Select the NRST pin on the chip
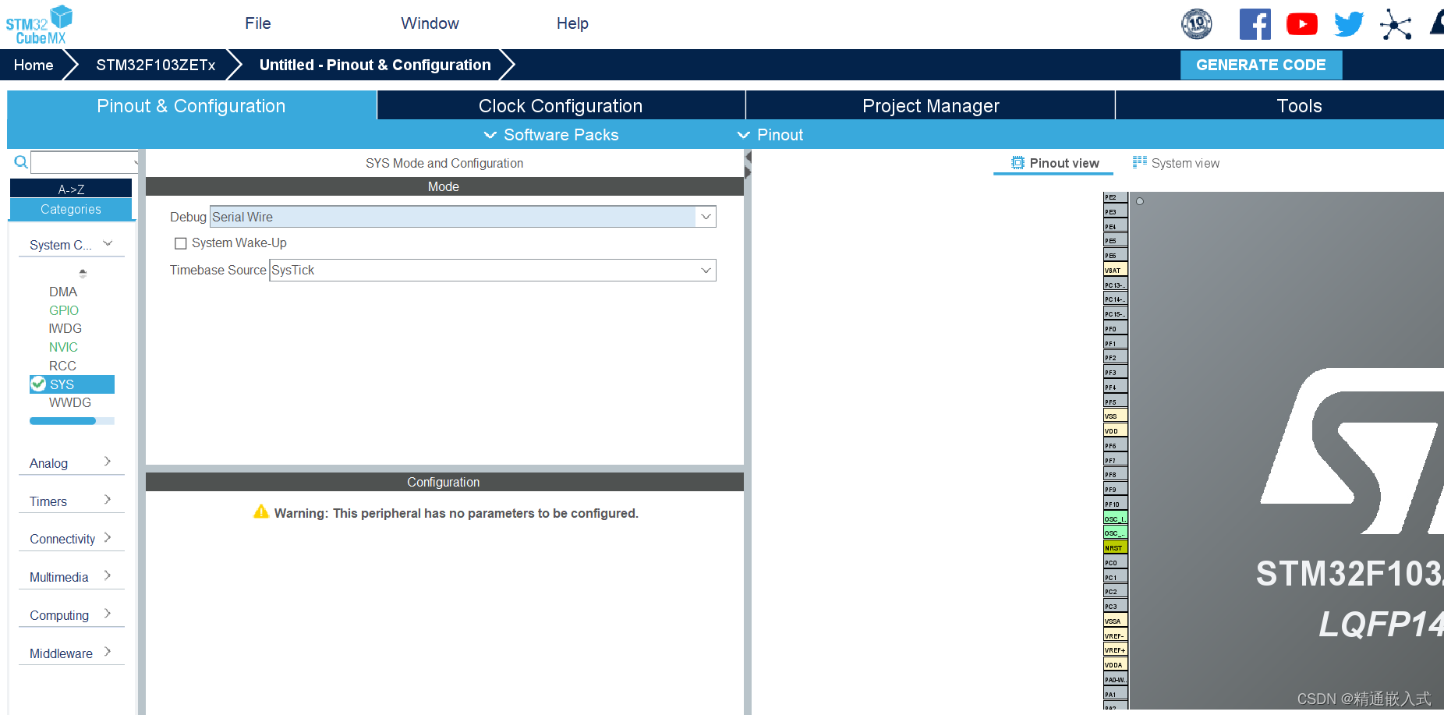1444x715 pixels. pyautogui.click(x=1115, y=547)
